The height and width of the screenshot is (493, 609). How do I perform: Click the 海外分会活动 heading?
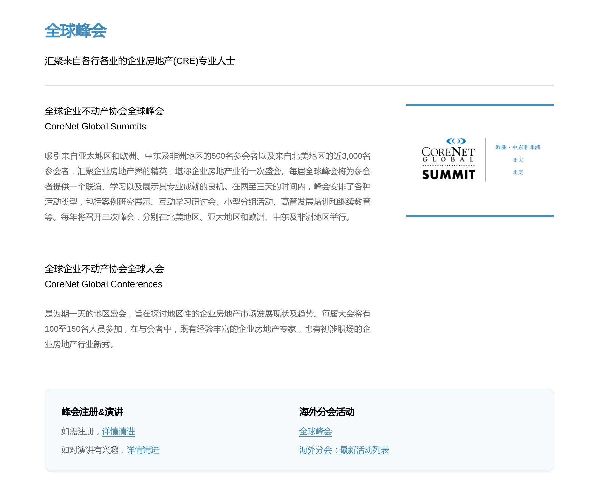click(327, 412)
